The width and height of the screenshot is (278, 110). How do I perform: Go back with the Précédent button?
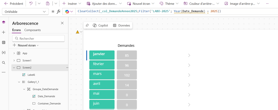click(x=14, y=4)
